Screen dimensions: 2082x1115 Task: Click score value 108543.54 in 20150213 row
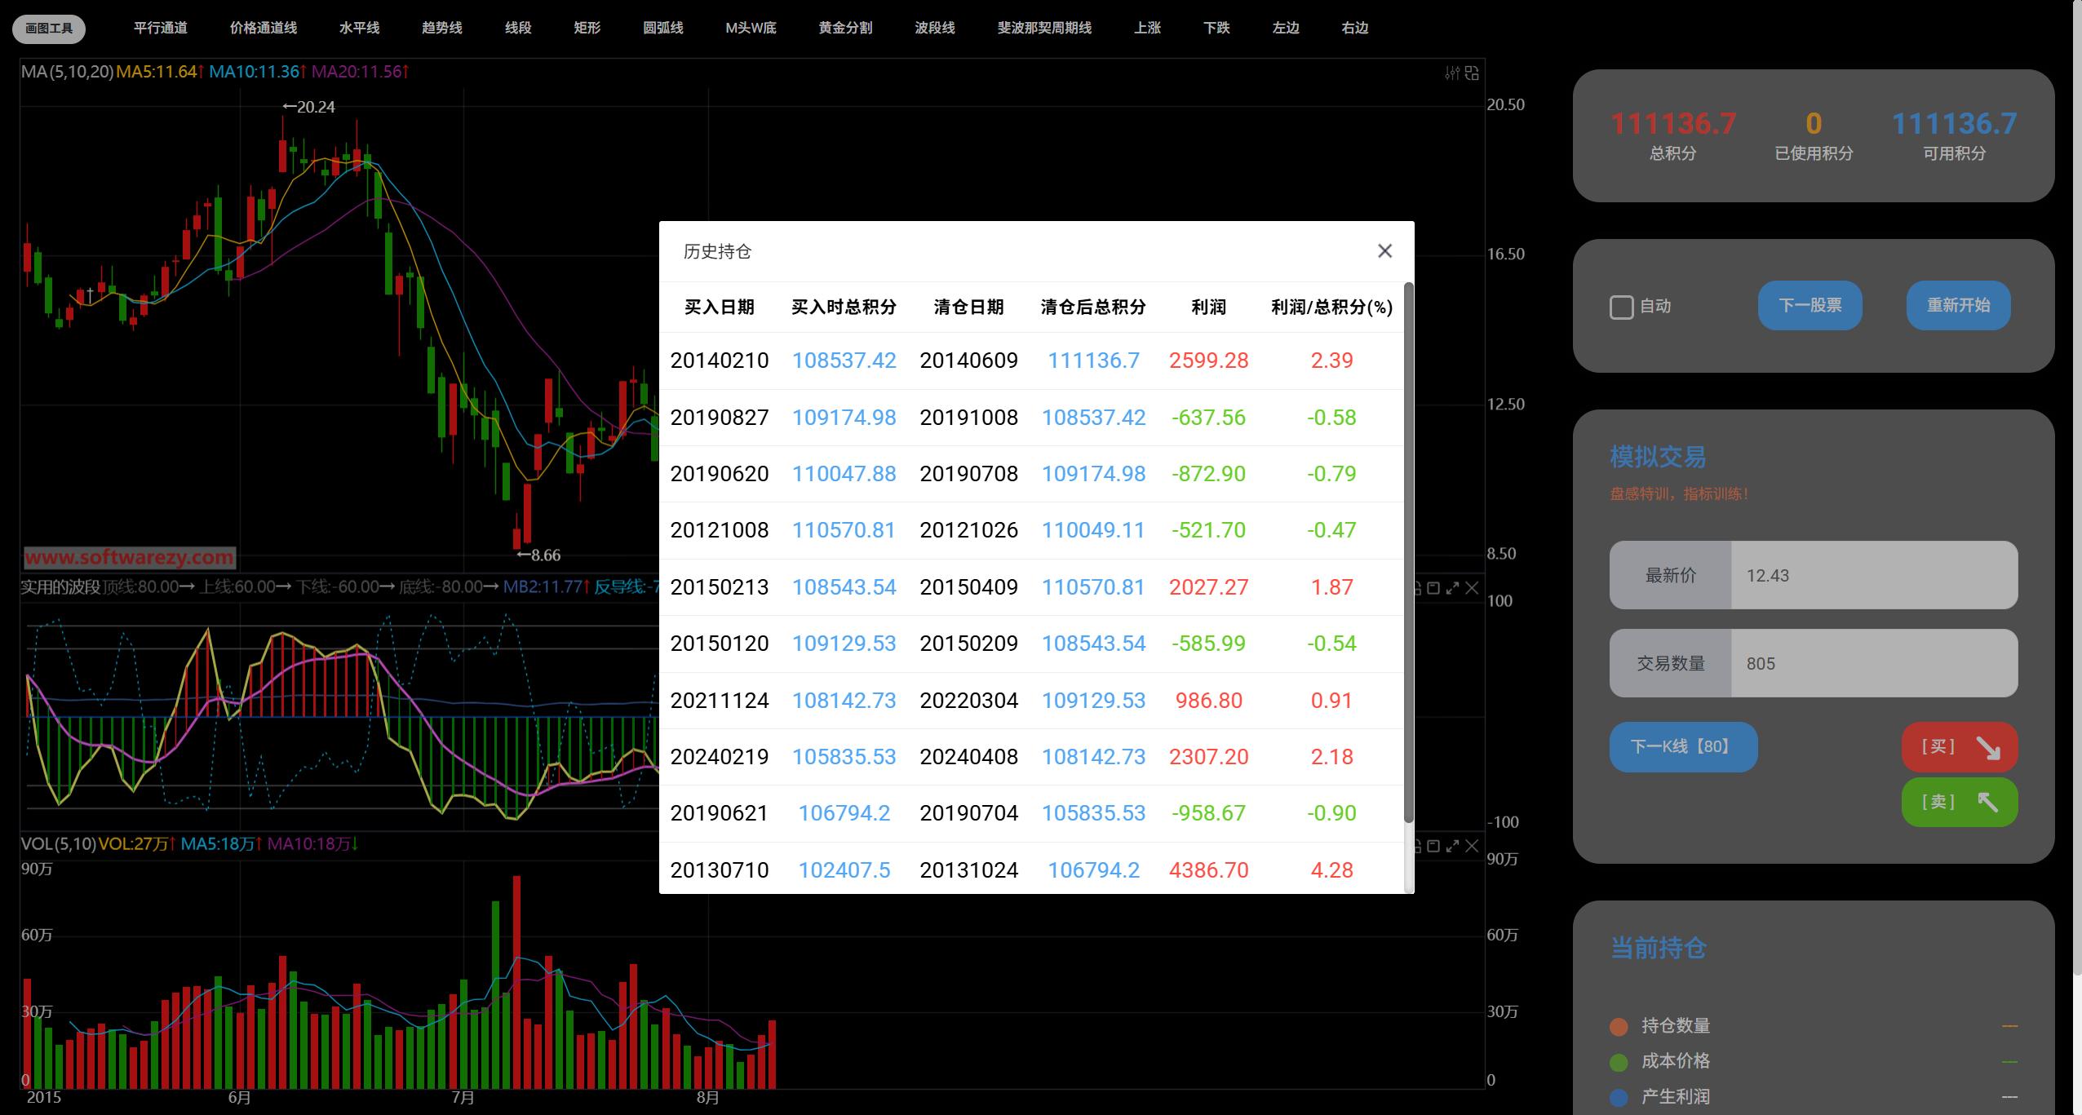[844, 587]
